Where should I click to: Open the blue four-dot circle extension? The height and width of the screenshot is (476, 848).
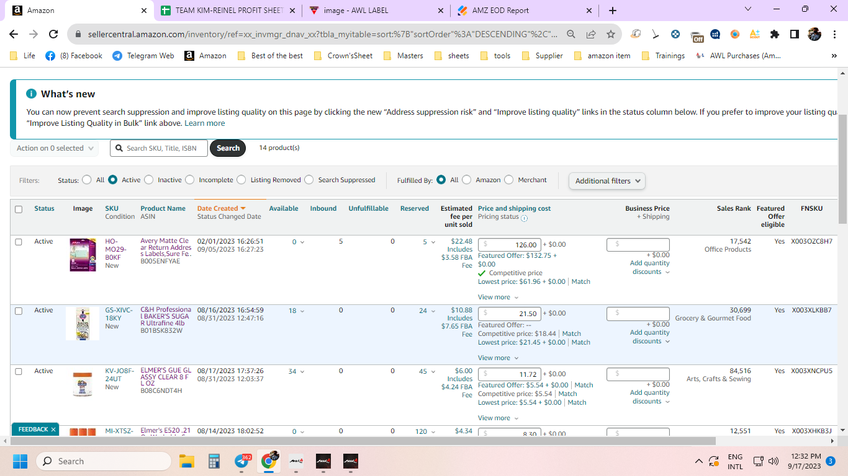[x=675, y=34]
